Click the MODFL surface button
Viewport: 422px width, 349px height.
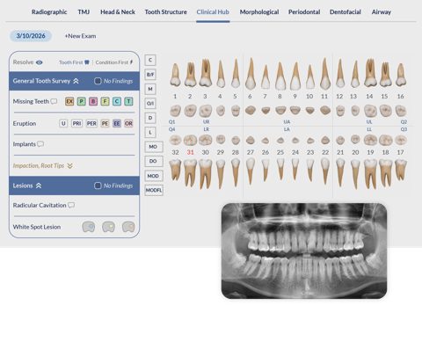point(154,190)
